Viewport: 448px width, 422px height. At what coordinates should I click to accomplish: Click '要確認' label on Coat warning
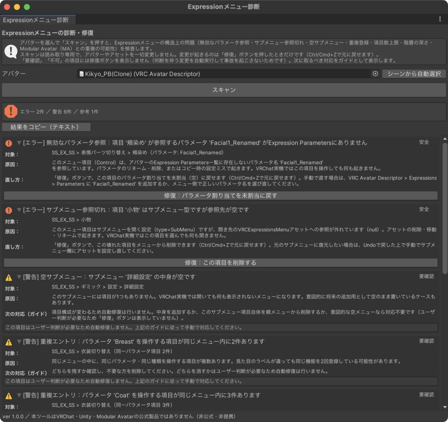coord(427,394)
